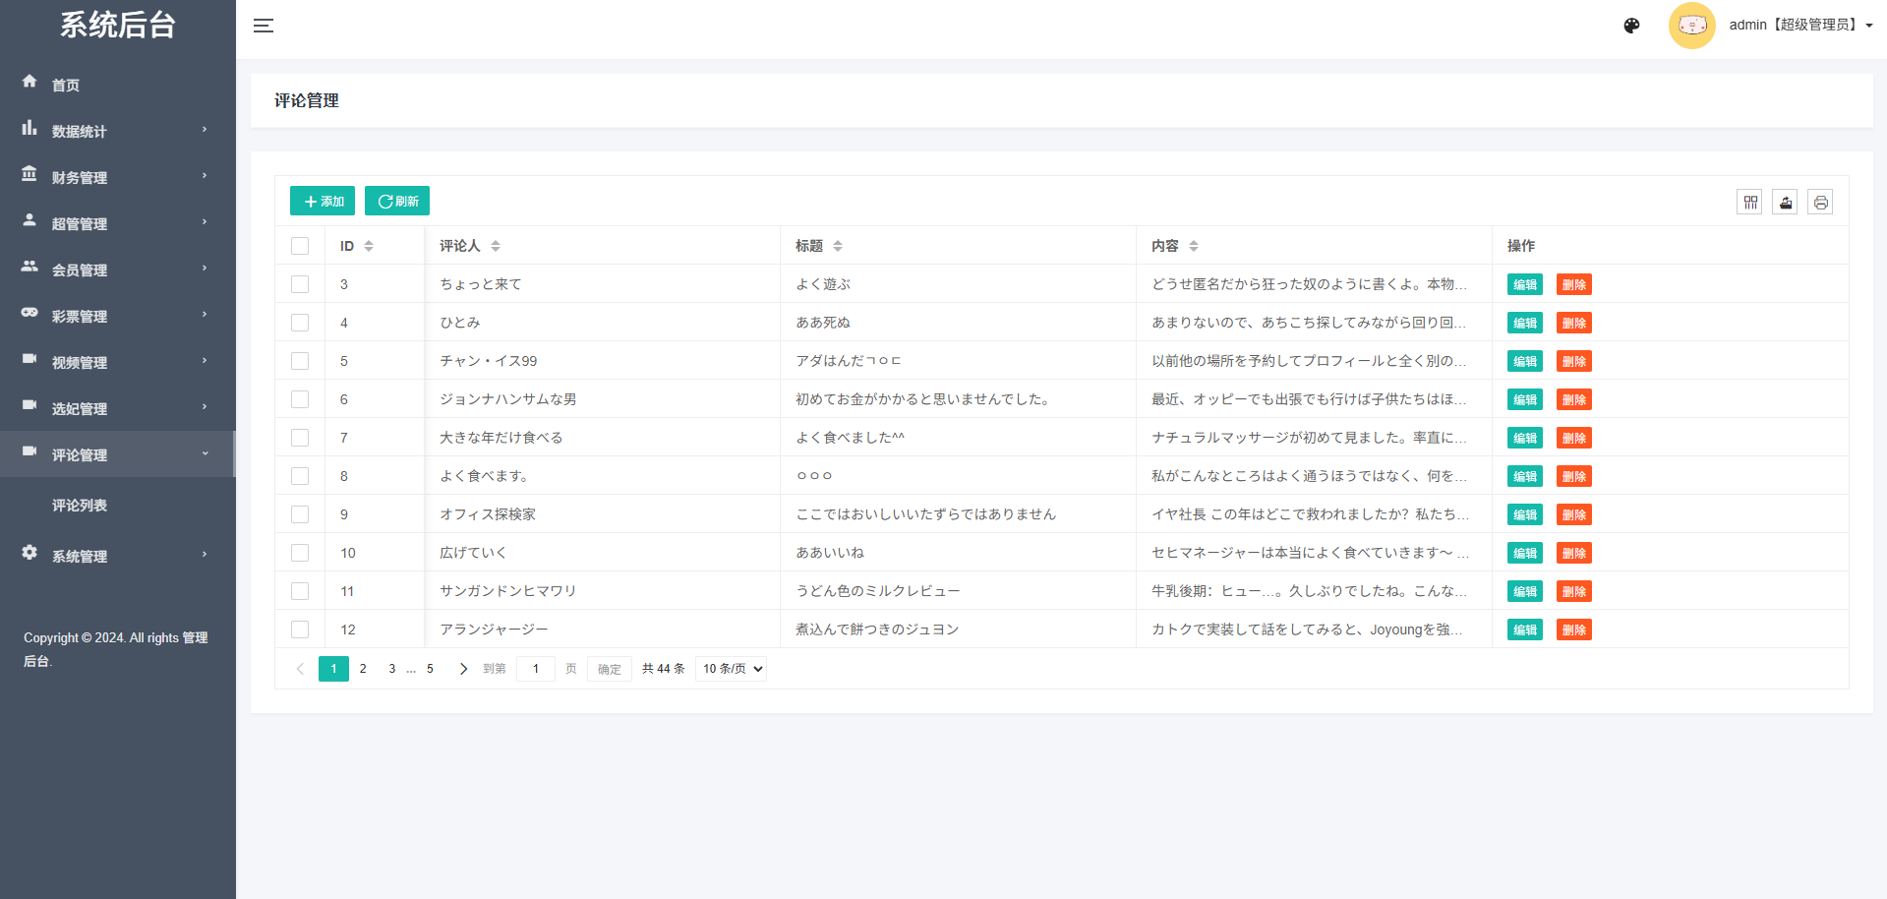Viewport: 1887px width, 899px height.
Task: Expand the 数据统计 sidebar menu
Action: [118, 131]
